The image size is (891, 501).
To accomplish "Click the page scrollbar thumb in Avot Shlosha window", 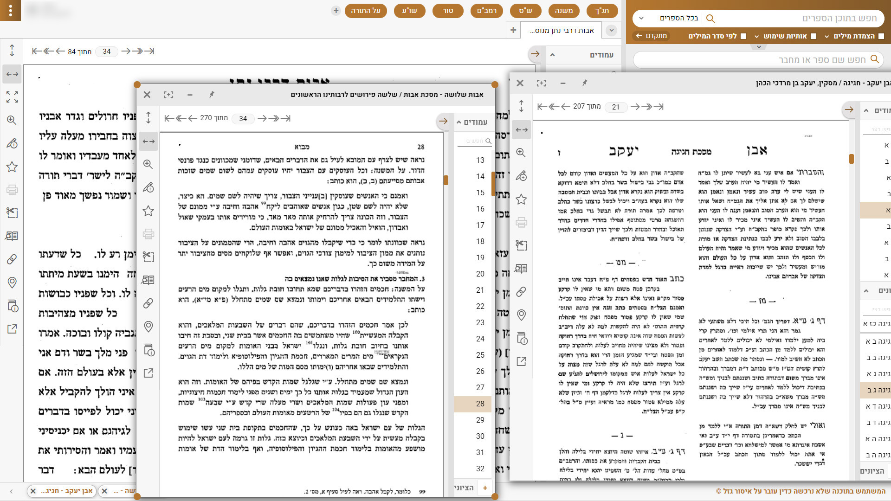I will tap(446, 180).
